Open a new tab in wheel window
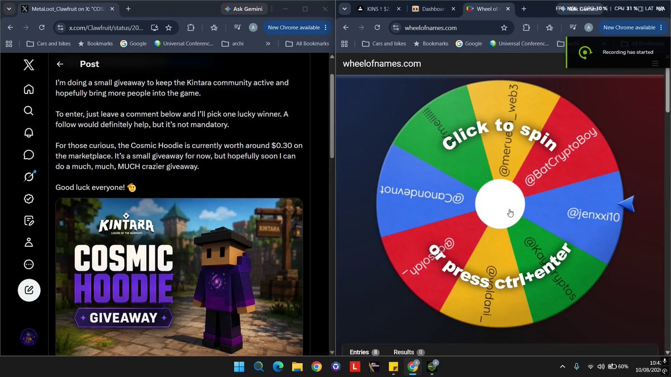Image resolution: width=671 pixels, height=377 pixels. [524, 9]
